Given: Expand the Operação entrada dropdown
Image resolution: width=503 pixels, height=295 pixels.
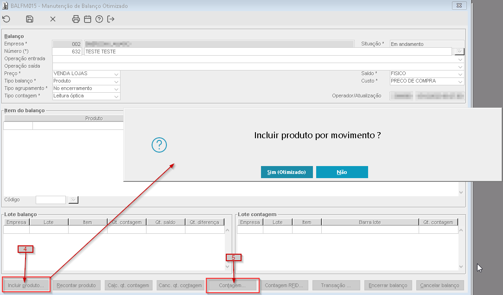Looking at the screenshot, I should pos(460,59).
